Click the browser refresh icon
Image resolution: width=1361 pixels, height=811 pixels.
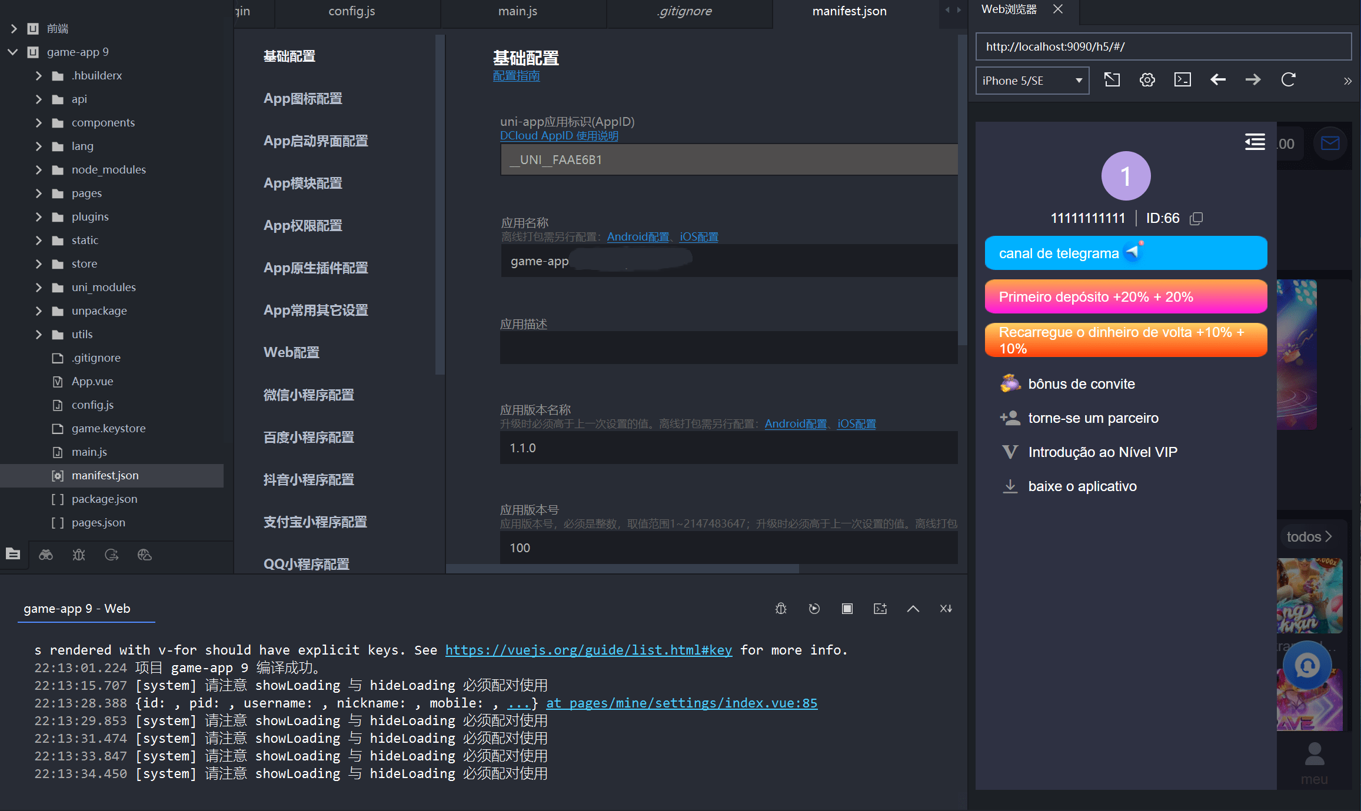(1288, 80)
